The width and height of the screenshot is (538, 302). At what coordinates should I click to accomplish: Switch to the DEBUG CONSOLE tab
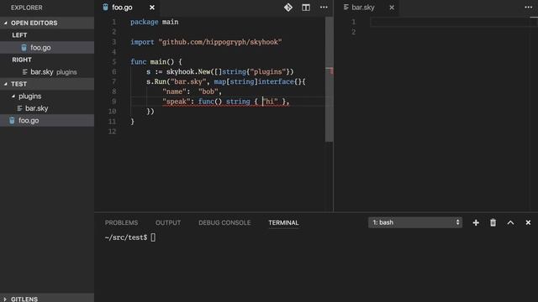point(224,222)
